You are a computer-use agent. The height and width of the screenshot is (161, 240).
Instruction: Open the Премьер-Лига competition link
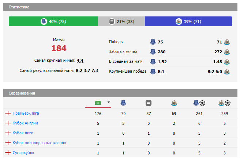point(26,114)
